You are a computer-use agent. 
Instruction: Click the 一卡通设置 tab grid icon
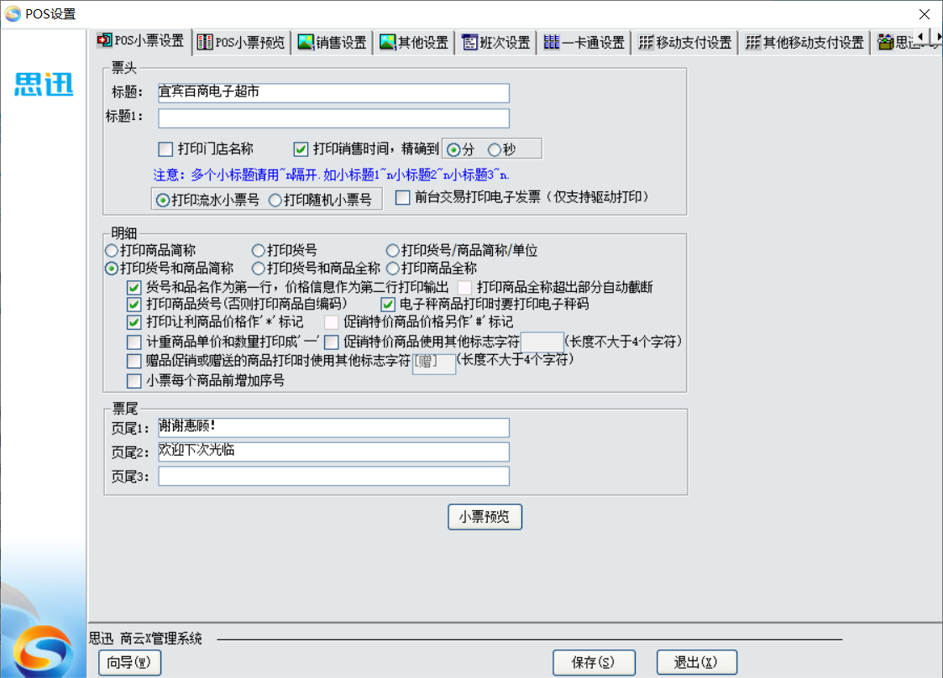[552, 42]
